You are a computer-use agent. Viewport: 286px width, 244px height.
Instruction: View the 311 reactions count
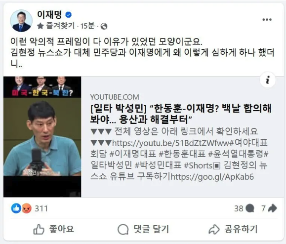coord(41,208)
